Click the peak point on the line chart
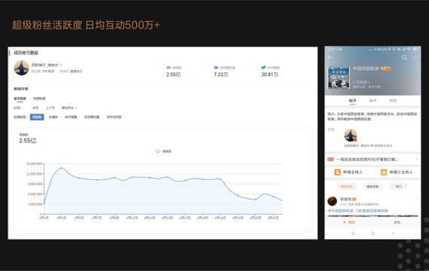 [x=62, y=168]
